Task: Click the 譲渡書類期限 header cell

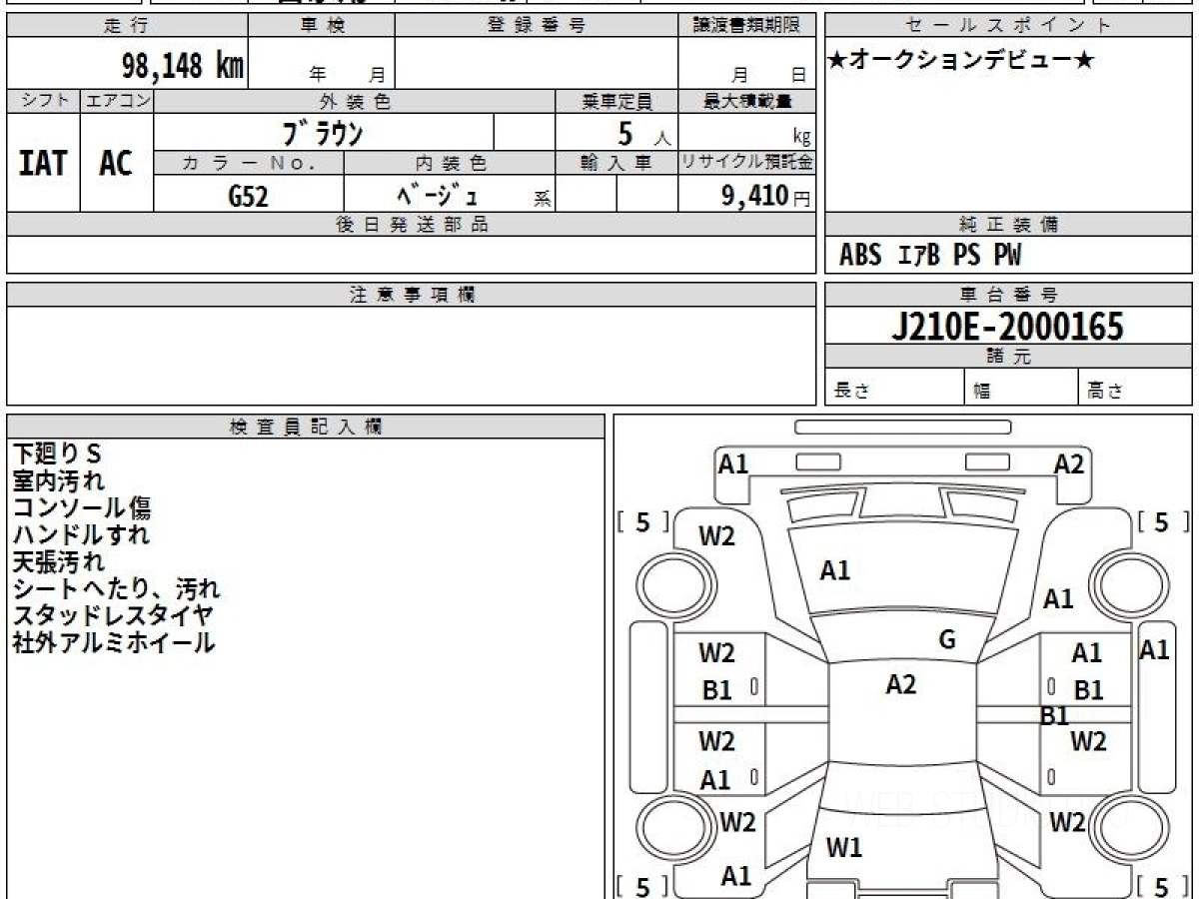Action: coord(746,26)
